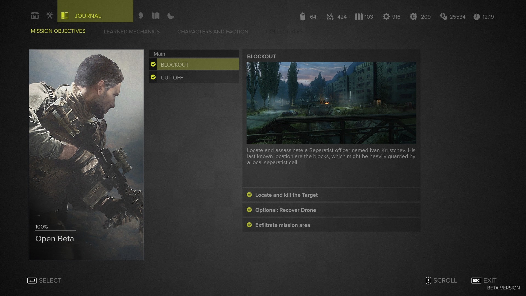This screenshot has width=526, height=296.
Task: Click the Optional: Recover Drone checkmark
Action: click(249, 210)
